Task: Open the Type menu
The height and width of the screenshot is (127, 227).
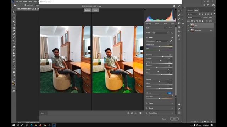Action: (35, 1)
